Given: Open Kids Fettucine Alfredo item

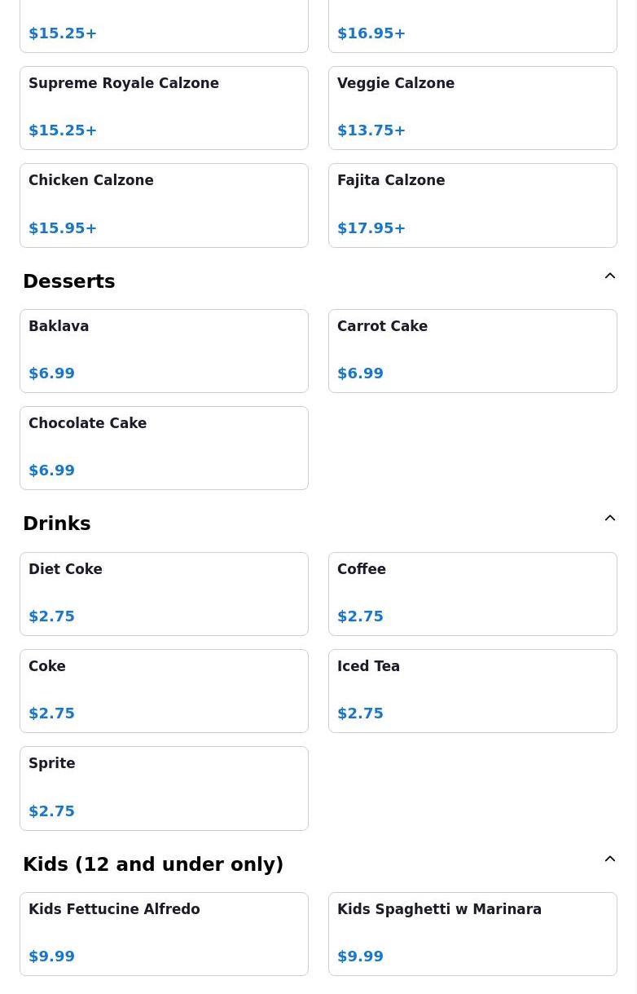Looking at the screenshot, I should [x=164, y=934].
